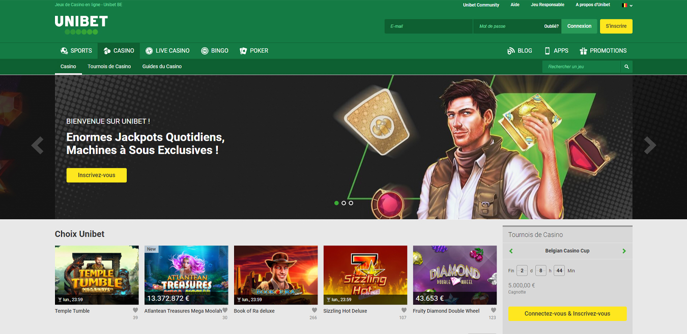Open the country flag language dropdown

tap(627, 5)
